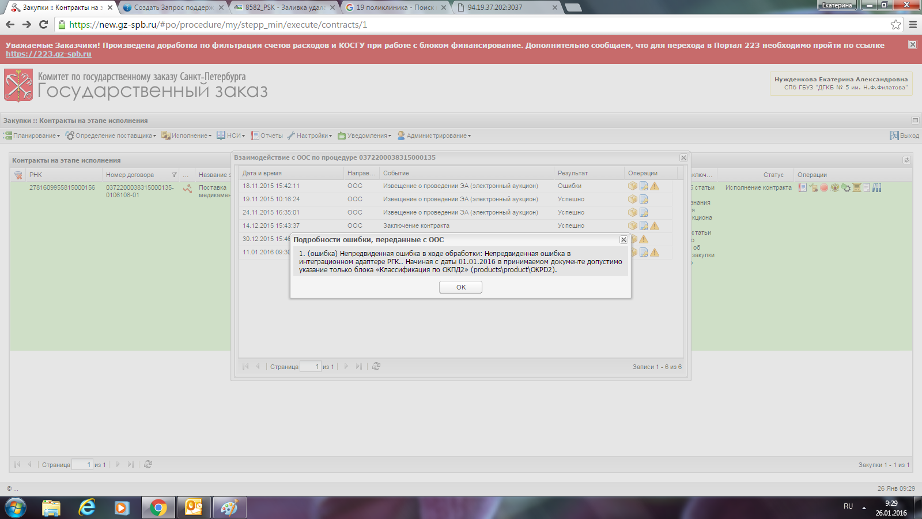
Task: Click the coat of arms icon in contract Операции
Action: pos(835,187)
